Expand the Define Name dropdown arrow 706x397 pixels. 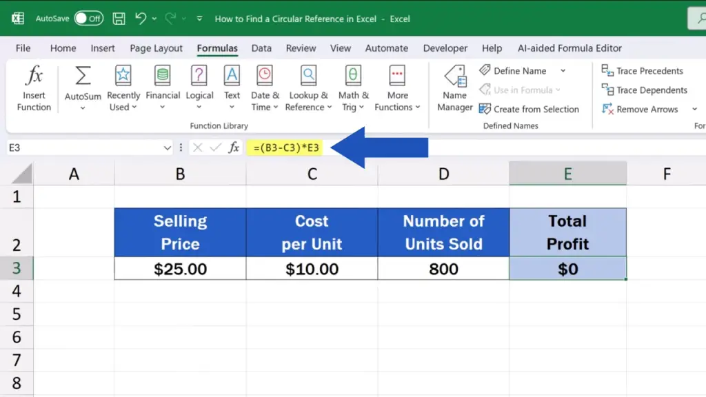(x=563, y=71)
